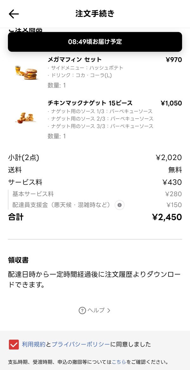Open the チキンマックナゲット product image
190x370 pixels.
pyautogui.click(x=26, y=117)
